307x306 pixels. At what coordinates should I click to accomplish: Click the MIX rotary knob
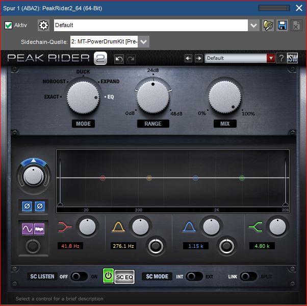(225, 97)
